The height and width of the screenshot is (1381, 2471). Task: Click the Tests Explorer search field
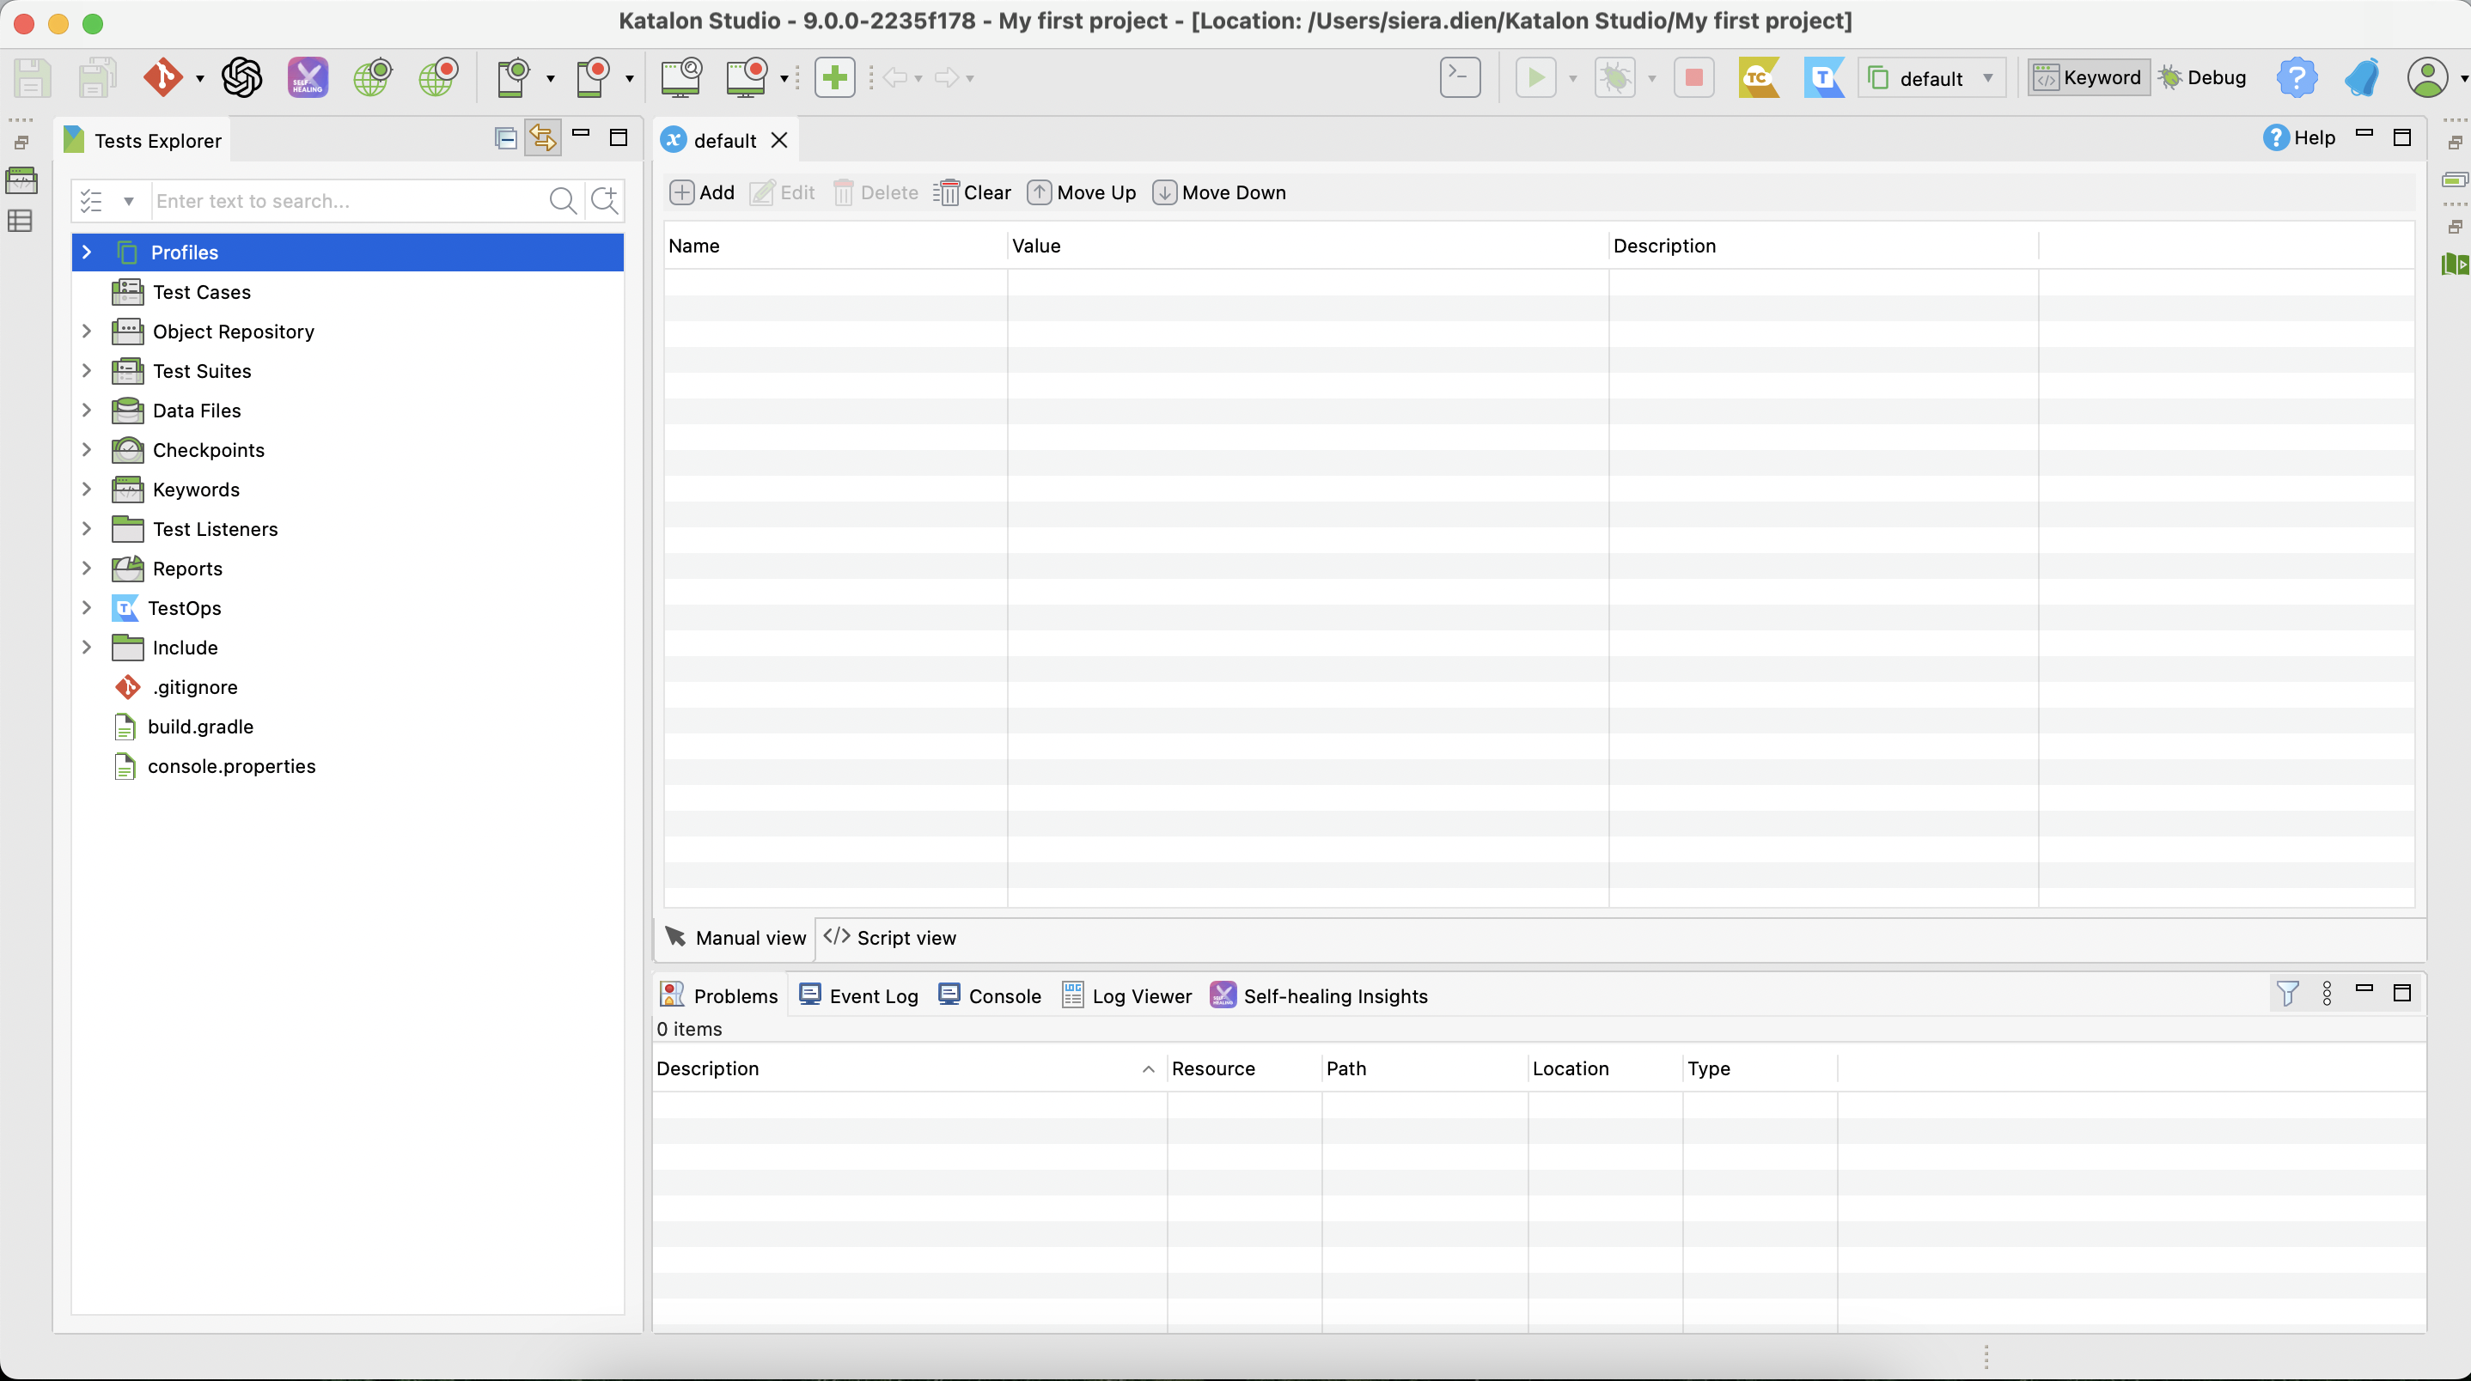click(348, 200)
